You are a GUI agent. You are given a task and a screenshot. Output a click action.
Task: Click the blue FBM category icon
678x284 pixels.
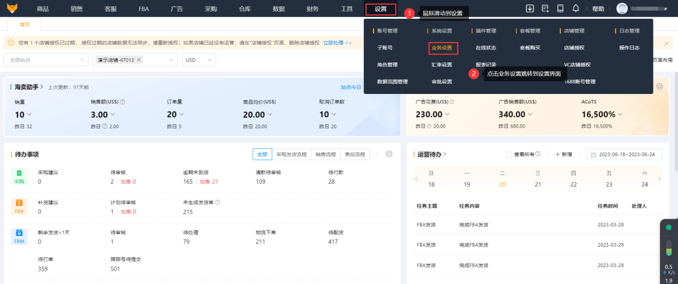pos(19,236)
